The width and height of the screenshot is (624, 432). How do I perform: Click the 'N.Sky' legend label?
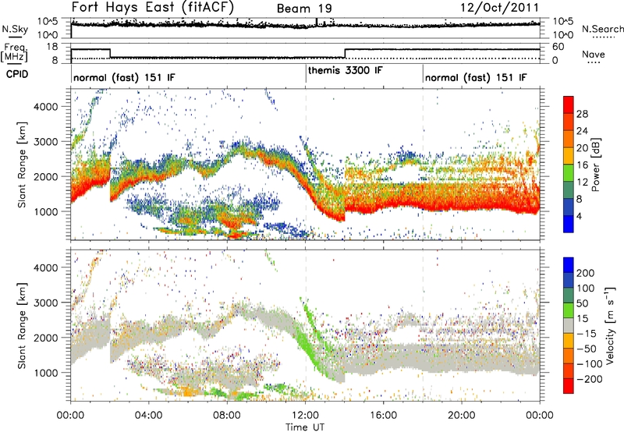click(15, 29)
